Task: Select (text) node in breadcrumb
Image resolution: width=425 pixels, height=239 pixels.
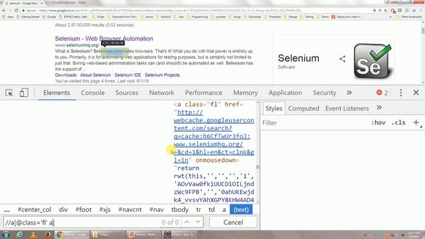Action: (241, 210)
